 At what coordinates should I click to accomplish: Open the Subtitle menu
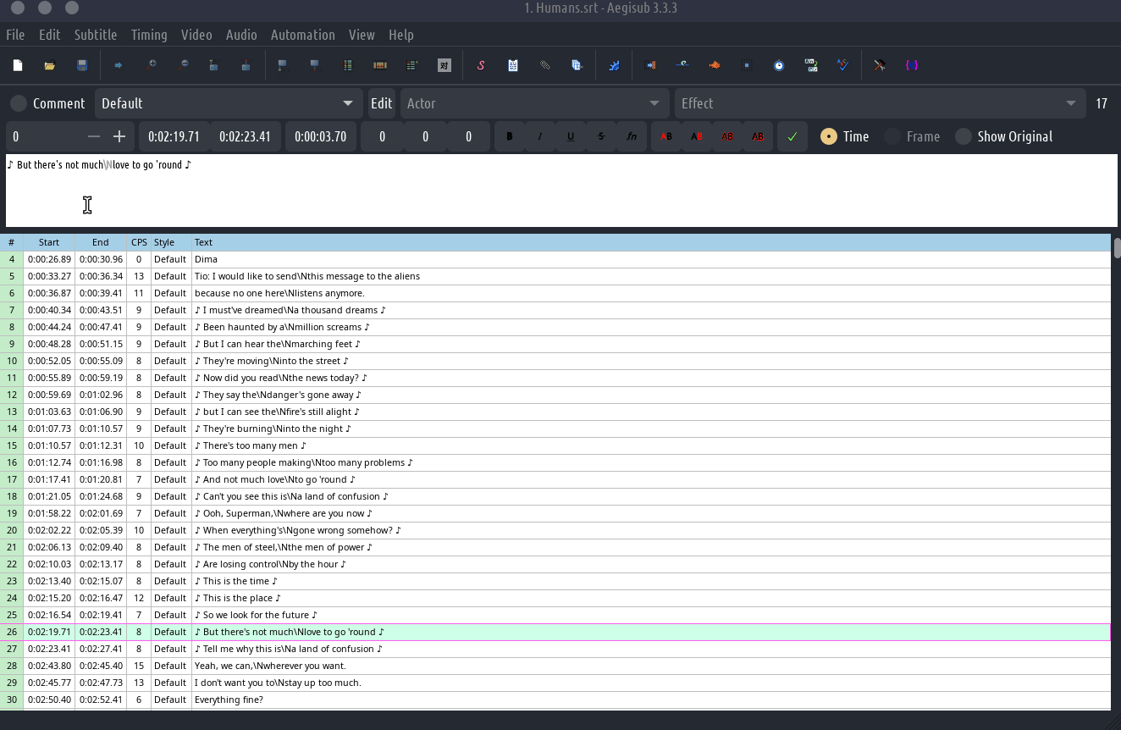95,35
